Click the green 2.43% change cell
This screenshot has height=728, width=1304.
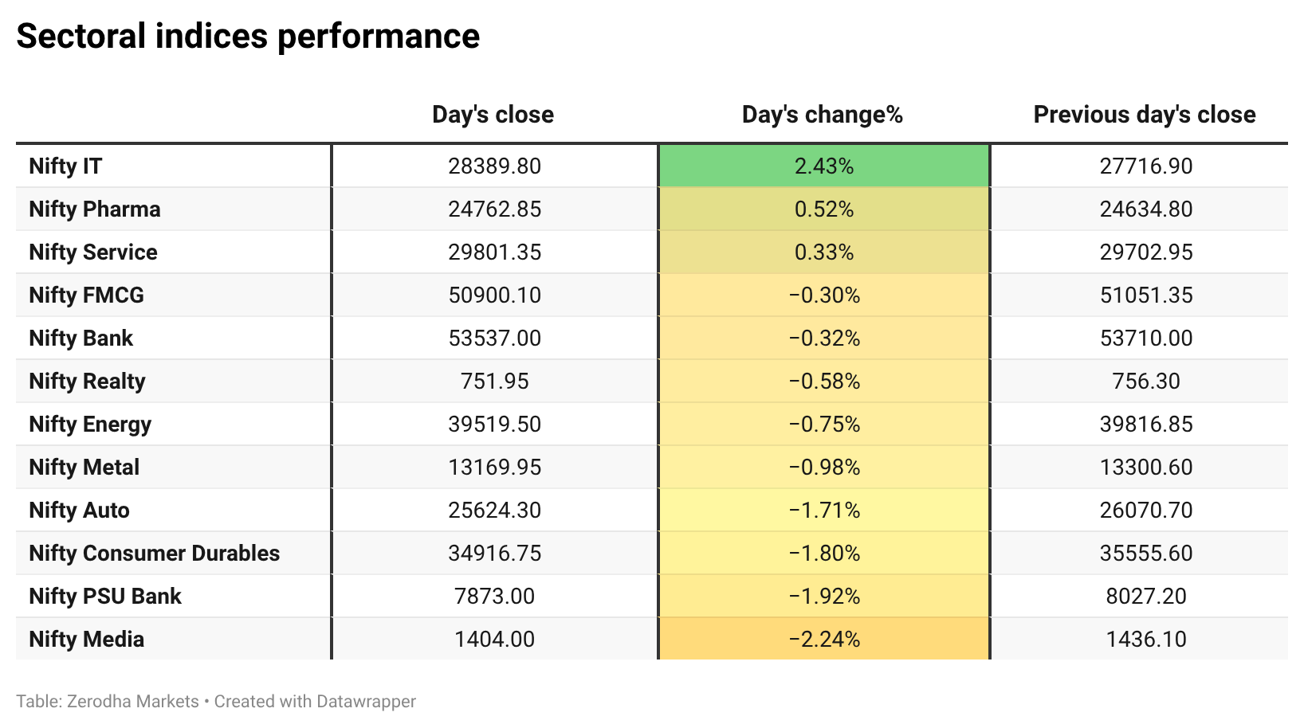coord(824,166)
